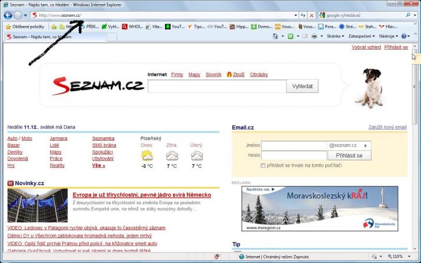Open the Stah... favorites bar bookmark
This screenshot has height=263, width=421.
pos(367,27)
